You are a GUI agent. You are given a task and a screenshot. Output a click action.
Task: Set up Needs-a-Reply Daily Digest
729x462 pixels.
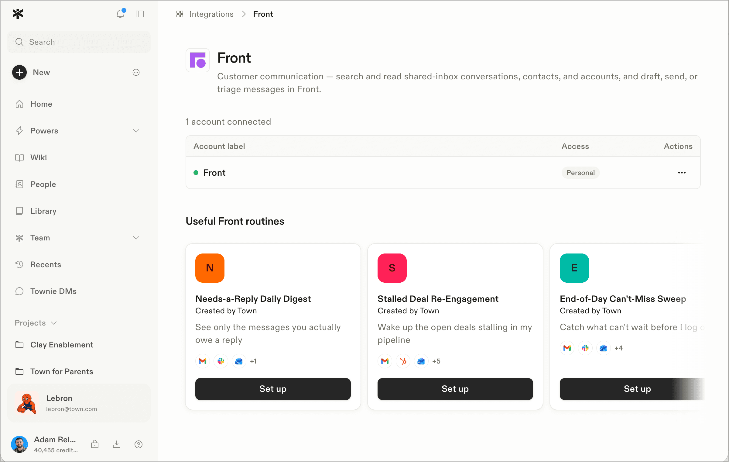coord(273,389)
